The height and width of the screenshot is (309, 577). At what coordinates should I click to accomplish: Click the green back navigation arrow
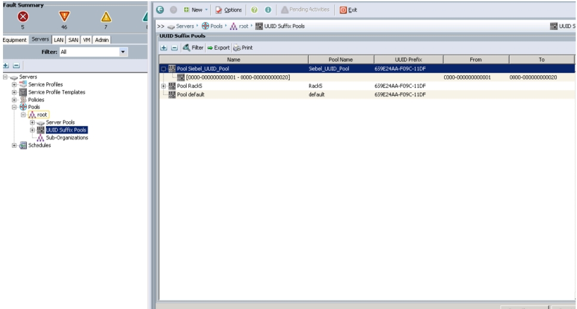point(160,10)
